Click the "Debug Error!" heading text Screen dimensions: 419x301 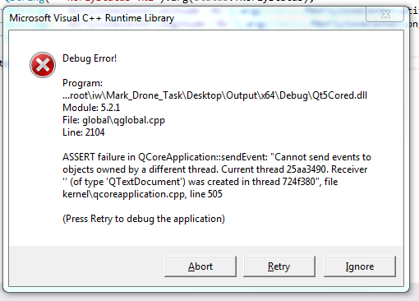[90, 58]
